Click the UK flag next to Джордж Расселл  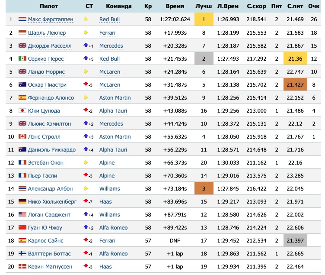[x=22, y=45]
